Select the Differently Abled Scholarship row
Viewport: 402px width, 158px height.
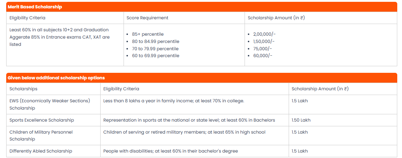[41, 151]
